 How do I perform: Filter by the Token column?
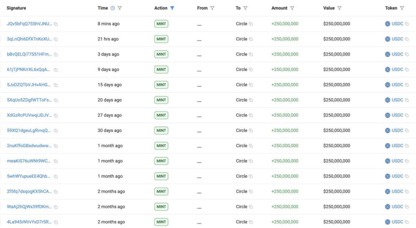pos(402,8)
